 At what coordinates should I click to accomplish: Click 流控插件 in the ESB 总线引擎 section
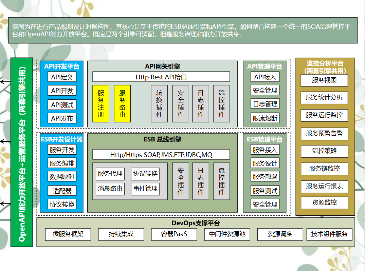221,181
